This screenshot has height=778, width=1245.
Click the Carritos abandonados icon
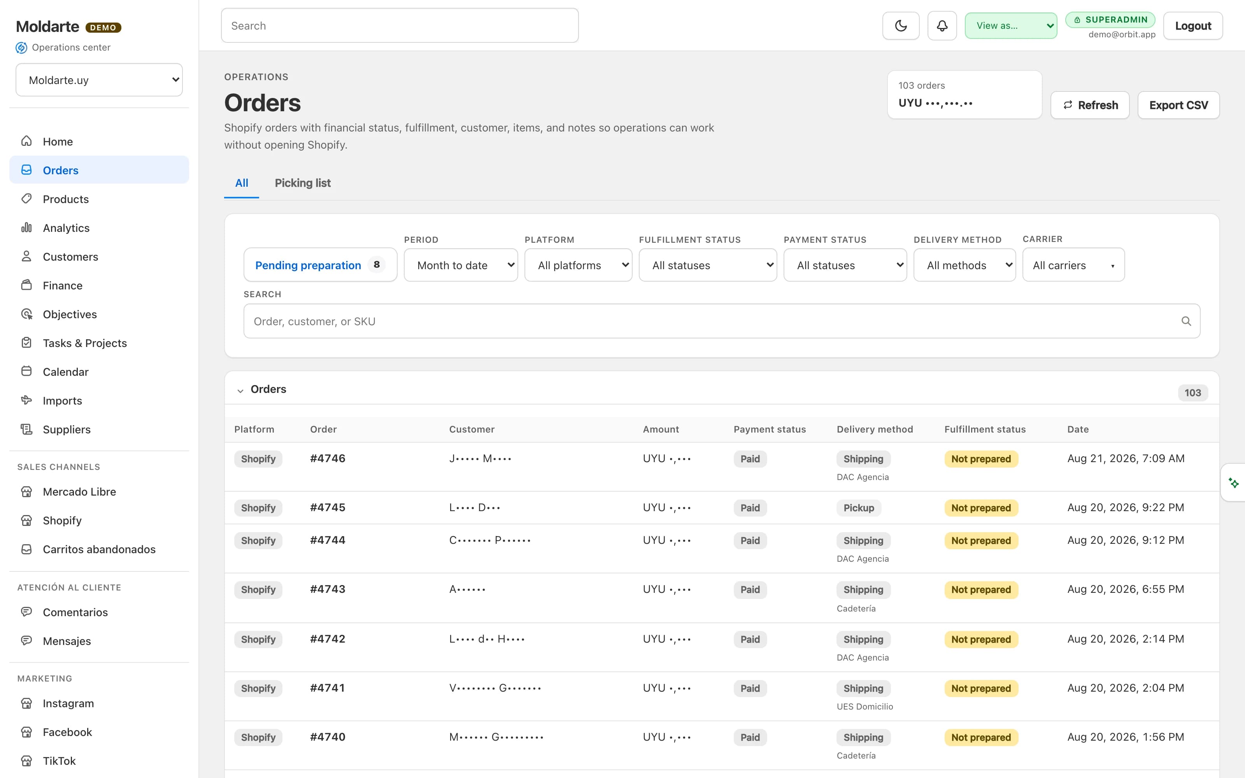pos(26,549)
